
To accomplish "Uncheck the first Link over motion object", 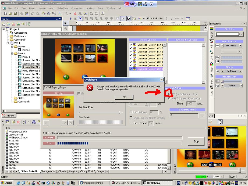I will pos(131,45).
